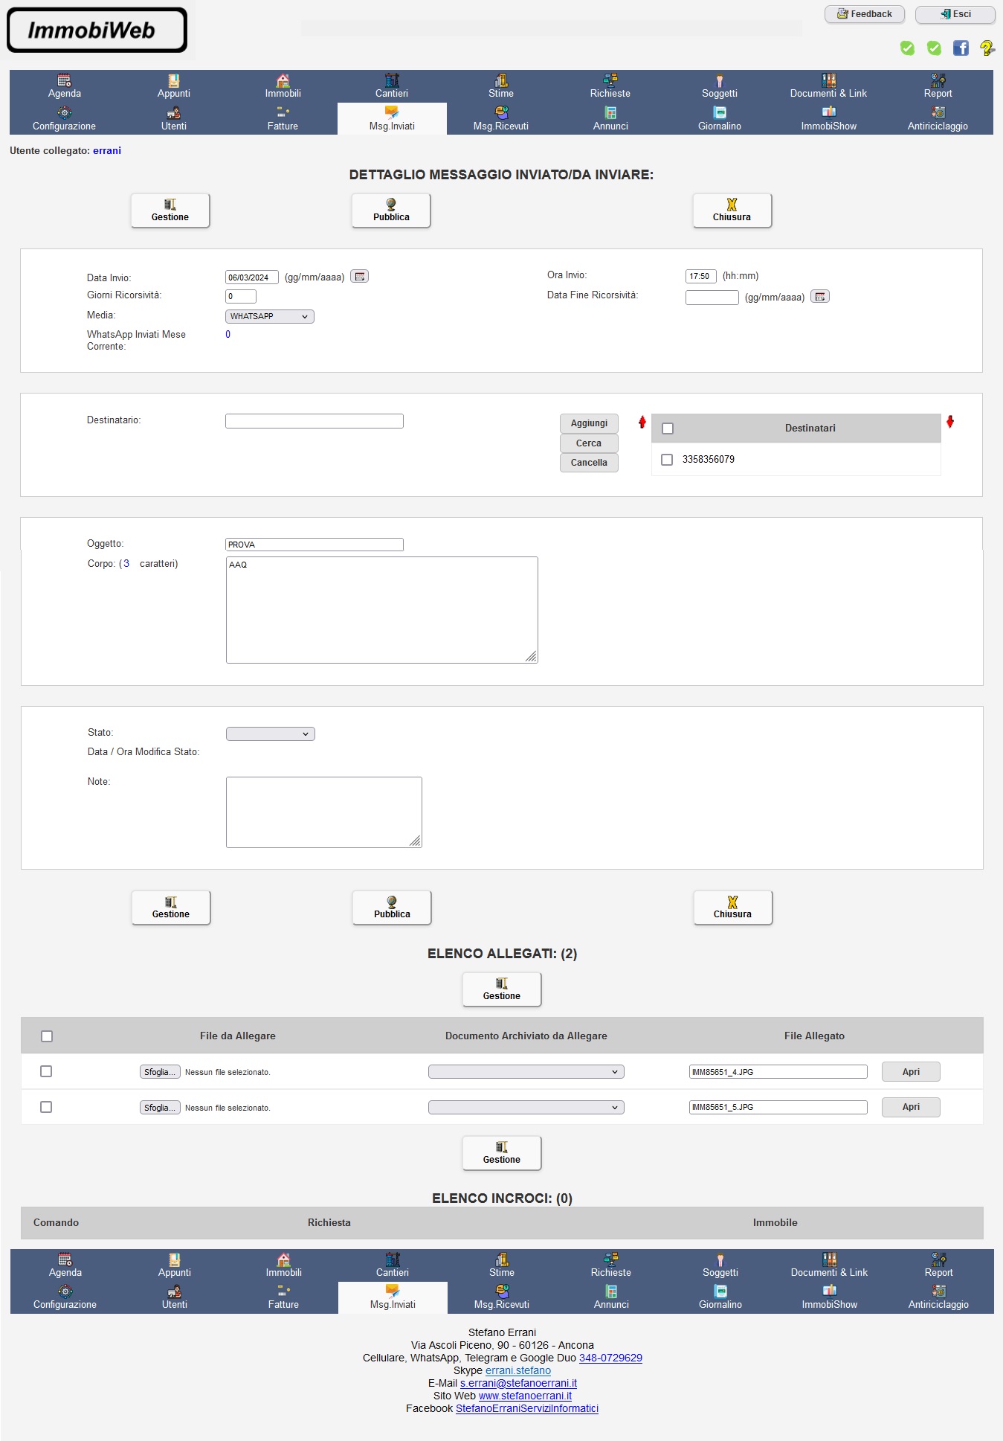
Task: Toggle select-all checkbox in Destinatari header
Action: click(668, 429)
